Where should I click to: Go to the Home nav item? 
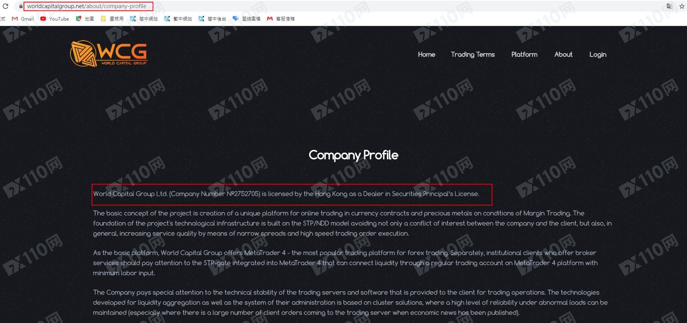pos(427,54)
